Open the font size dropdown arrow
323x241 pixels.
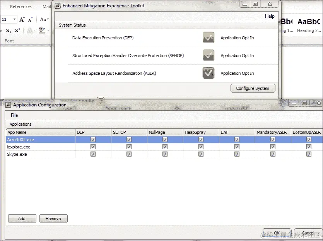coord(14,19)
